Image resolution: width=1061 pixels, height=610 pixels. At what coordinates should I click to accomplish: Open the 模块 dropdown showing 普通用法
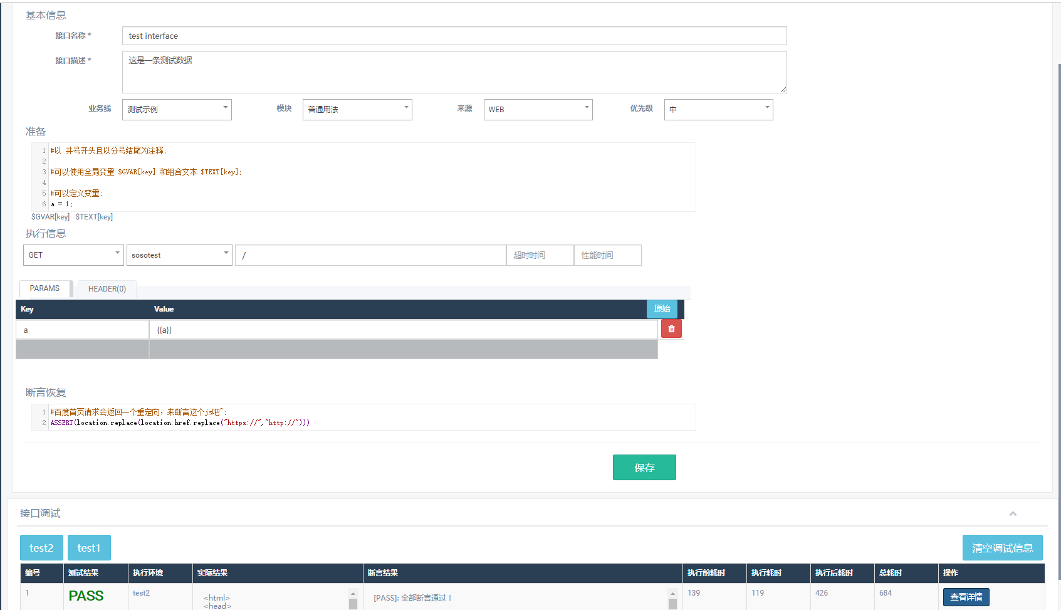357,109
